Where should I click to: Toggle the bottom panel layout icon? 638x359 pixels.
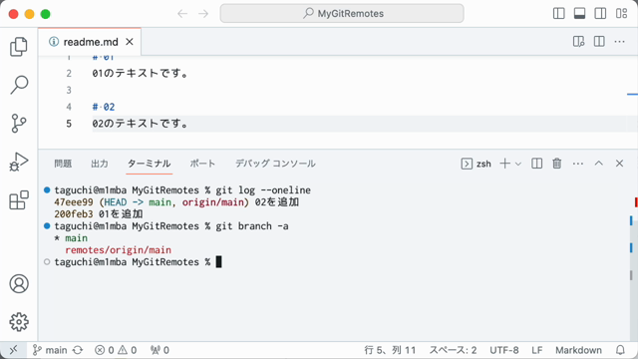(x=579, y=13)
